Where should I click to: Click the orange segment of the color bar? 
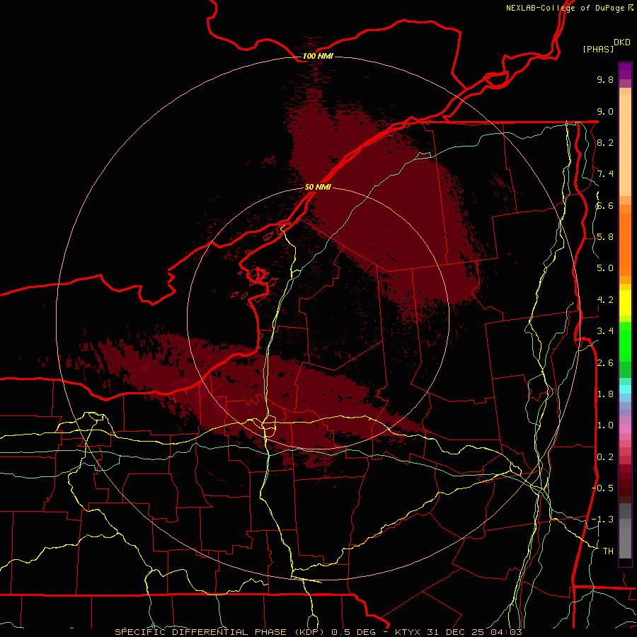pos(625,243)
